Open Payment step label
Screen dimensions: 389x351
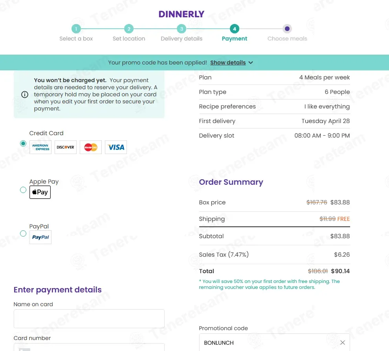coord(235,39)
